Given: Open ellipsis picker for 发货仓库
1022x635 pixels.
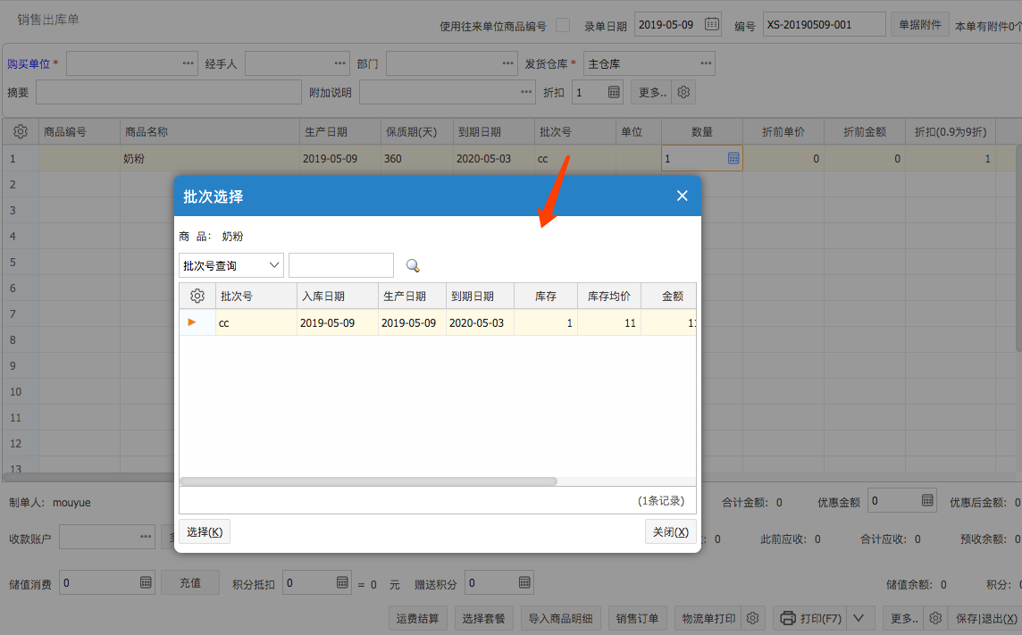Looking at the screenshot, I should [706, 63].
